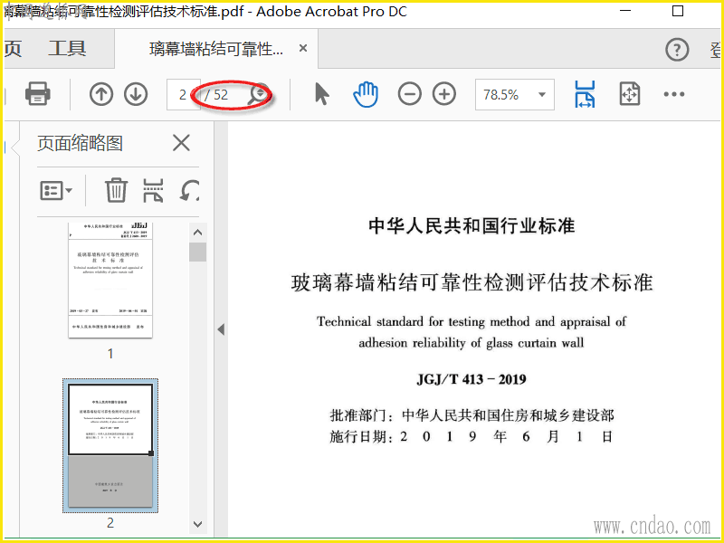Minimize the Acrobat window
Image resolution: width=724 pixels, height=543 pixels.
(x=624, y=10)
